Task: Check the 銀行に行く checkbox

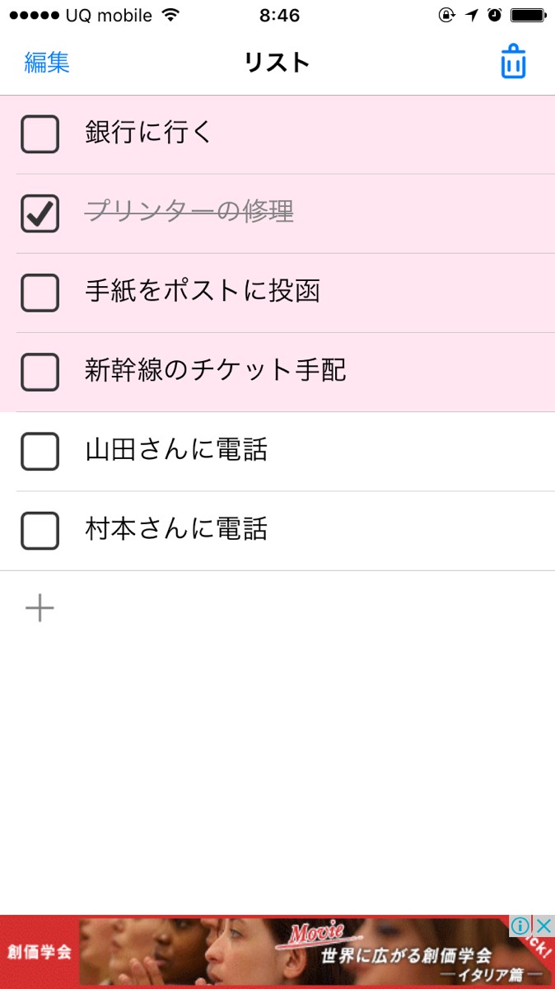Action: (40, 134)
